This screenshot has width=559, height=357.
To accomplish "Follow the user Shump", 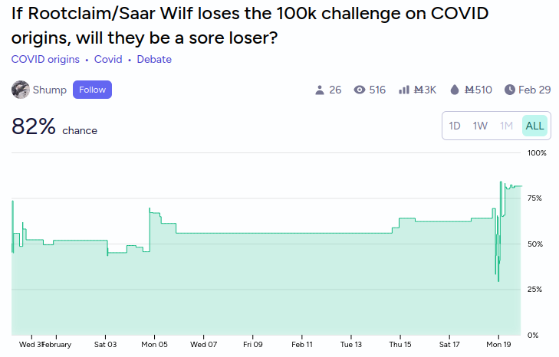I will 92,90.
